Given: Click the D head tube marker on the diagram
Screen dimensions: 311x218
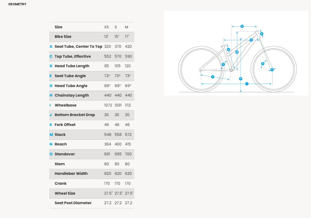Looking at the screenshot, I should [262, 34].
